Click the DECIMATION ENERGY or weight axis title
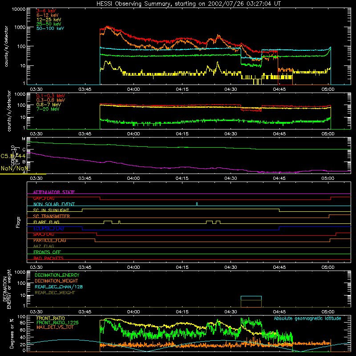Screen dimensions: 356x356 pos(7,289)
